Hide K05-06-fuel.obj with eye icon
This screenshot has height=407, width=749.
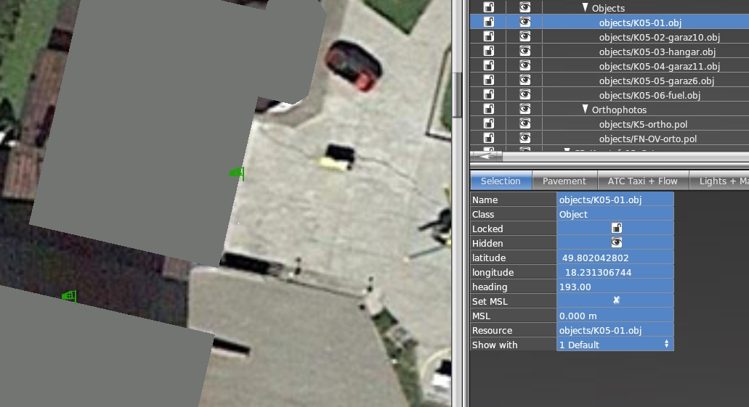coord(525,95)
